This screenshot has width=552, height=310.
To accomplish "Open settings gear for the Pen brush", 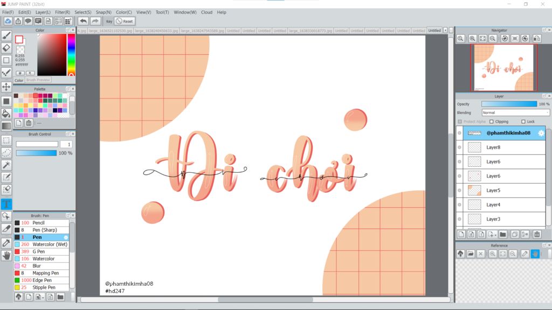I will [x=66, y=237].
